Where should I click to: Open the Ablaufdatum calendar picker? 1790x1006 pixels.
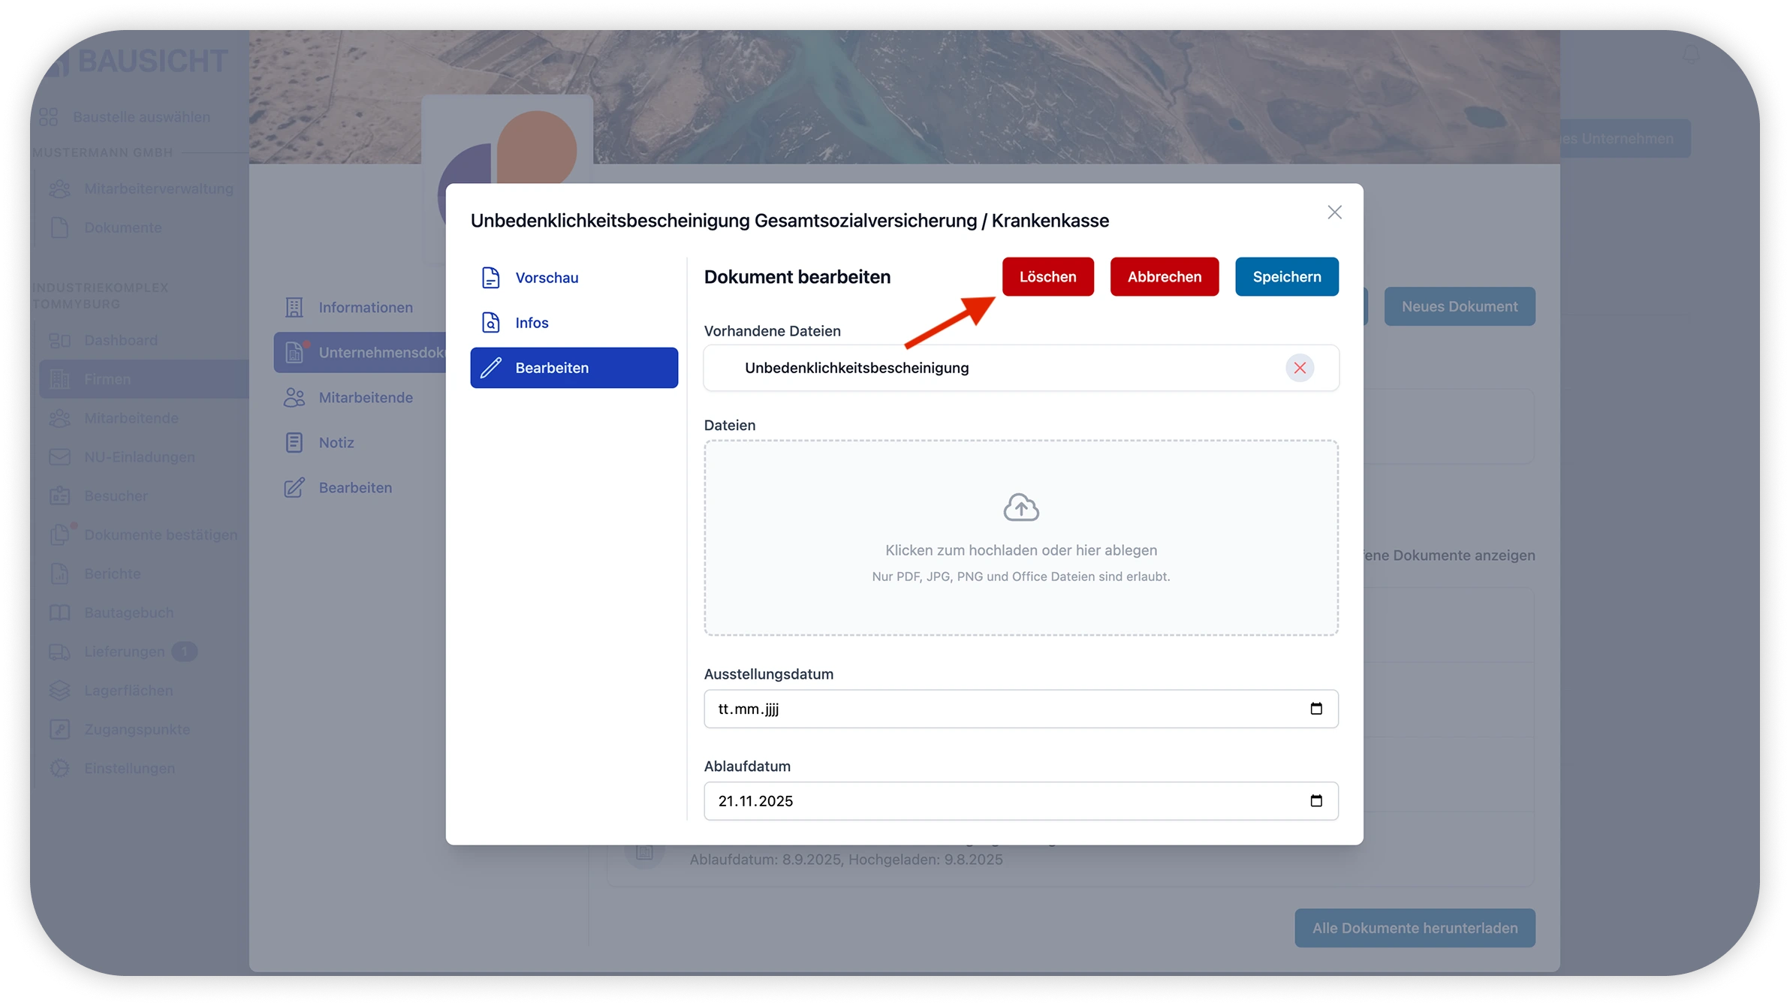click(1315, 801)
